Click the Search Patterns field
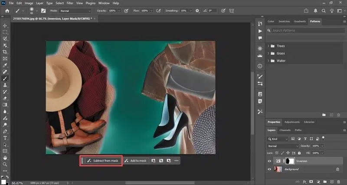This screenshot has width=347, height=185. click(308, 30)
